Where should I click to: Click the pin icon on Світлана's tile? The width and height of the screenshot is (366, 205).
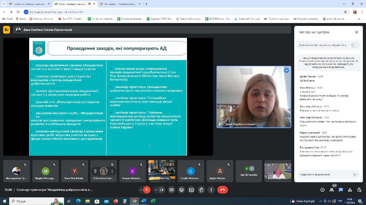(95, 171)
